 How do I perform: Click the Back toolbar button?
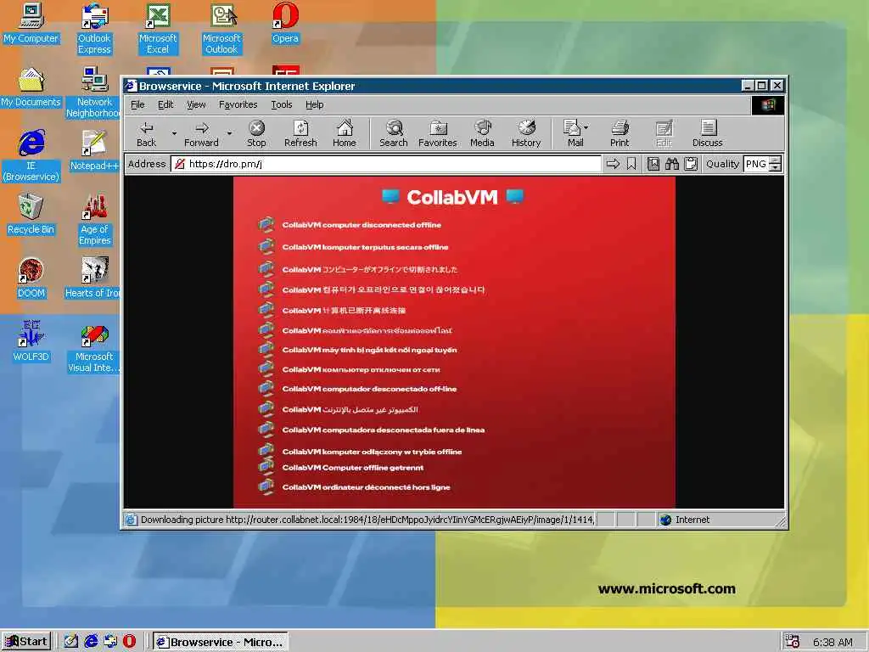click(x=146, y=134)
